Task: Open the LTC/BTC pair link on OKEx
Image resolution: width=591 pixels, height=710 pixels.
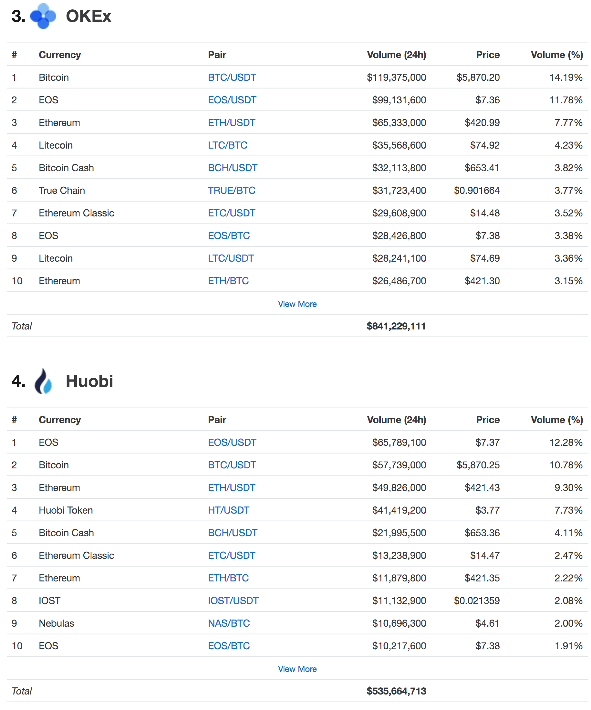Action: (228, 145)
